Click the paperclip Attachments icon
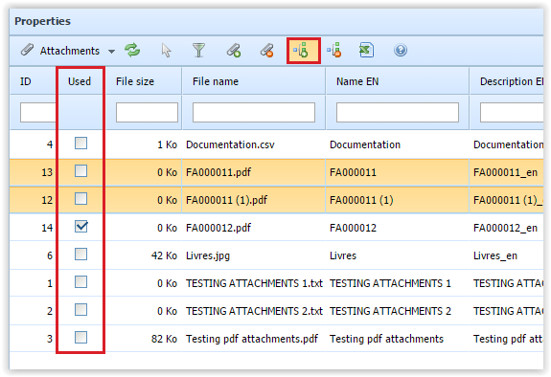The image size is (551, 377). tap(27, 50)
